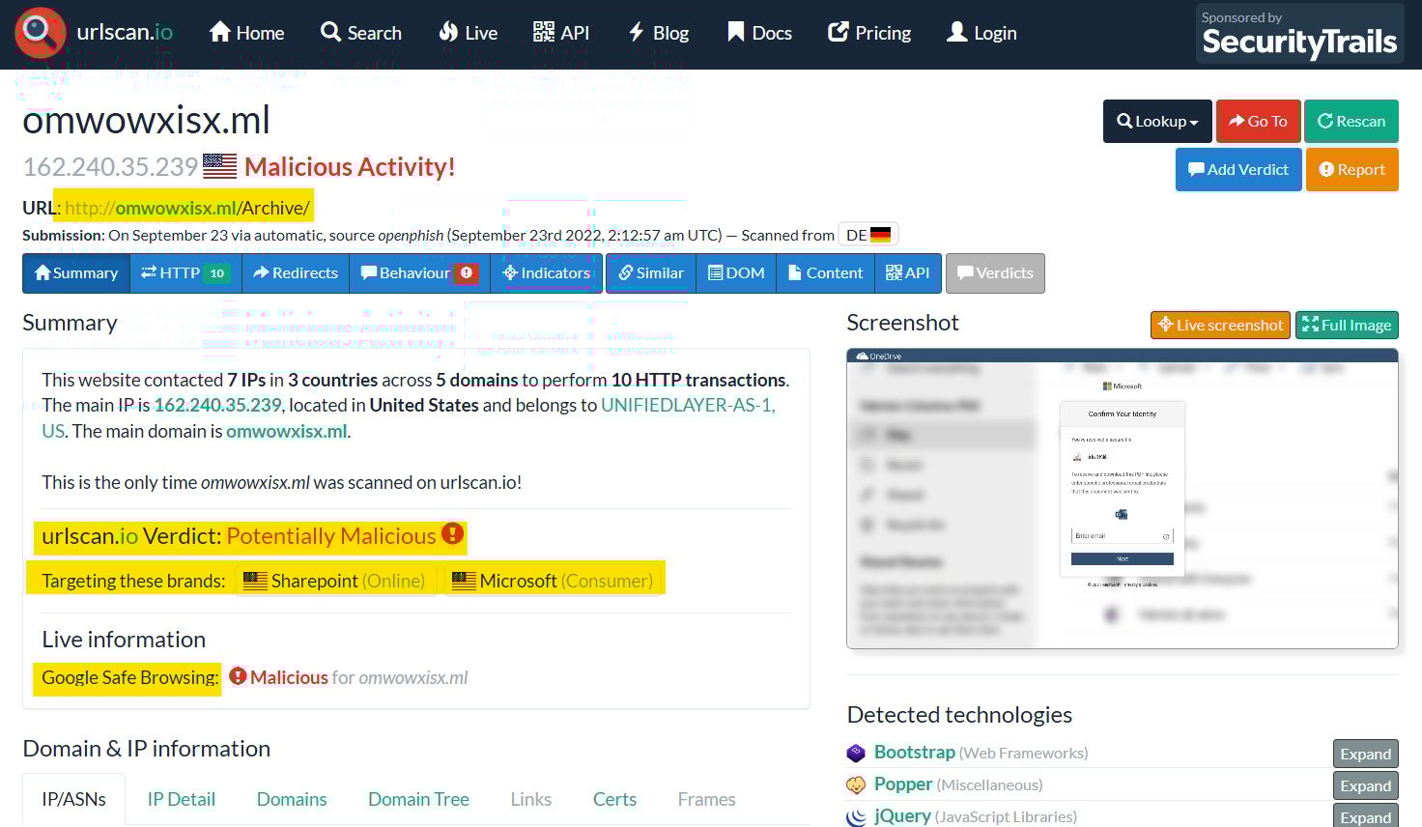
Task: Click the omwowxisx.ml/Archive/ URL link
Action: (x=187, y=208)
